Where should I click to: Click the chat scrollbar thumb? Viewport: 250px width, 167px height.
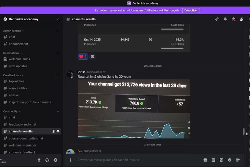pos(243,131)
